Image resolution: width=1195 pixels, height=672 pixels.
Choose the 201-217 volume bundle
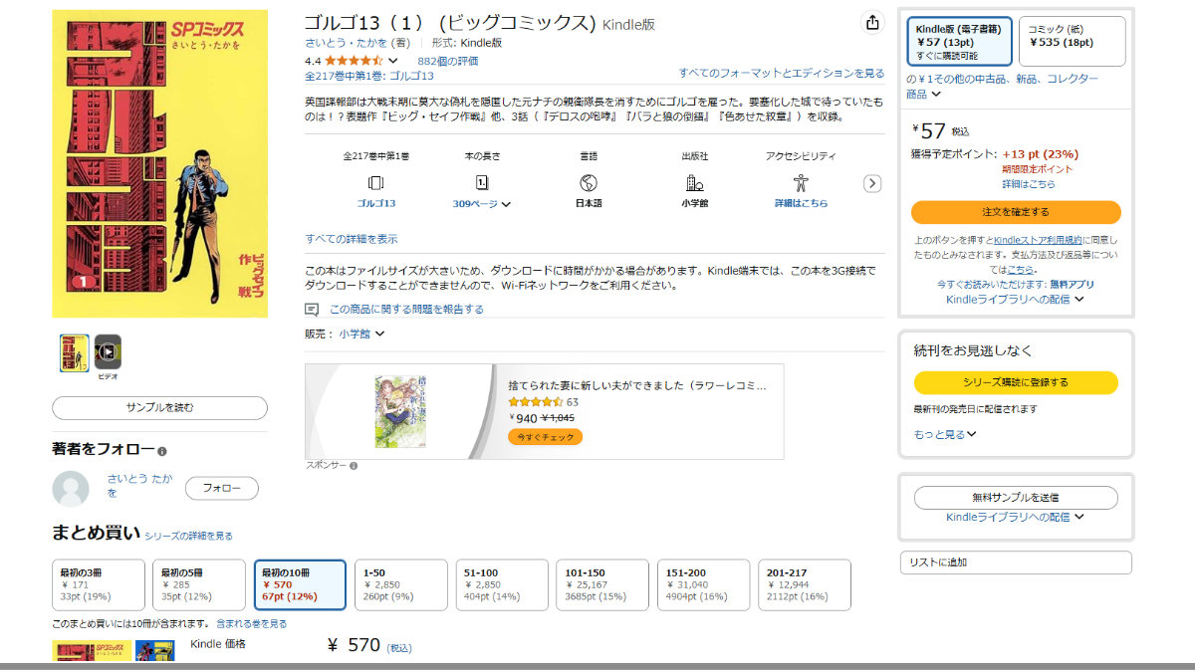pos(805,584)
